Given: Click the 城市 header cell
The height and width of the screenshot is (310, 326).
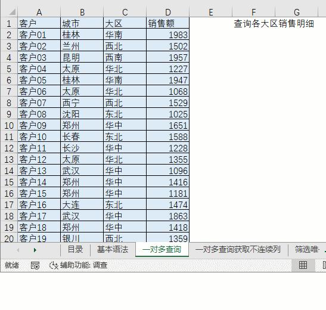Looking at the screenshot, I should coord(82,23).
